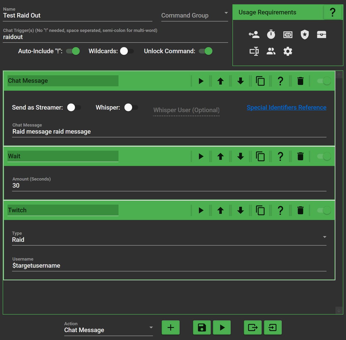Open the people threshold requirement icon
This screenshot has width=346, height=340.
271,51
